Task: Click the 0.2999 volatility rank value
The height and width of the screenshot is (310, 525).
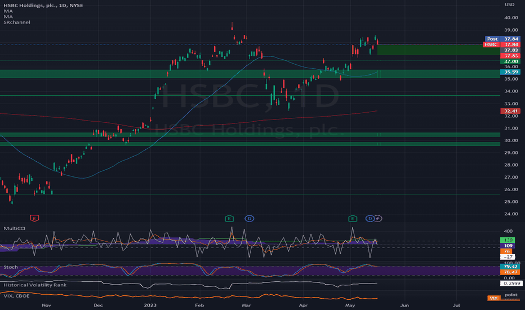Action: 511,283
